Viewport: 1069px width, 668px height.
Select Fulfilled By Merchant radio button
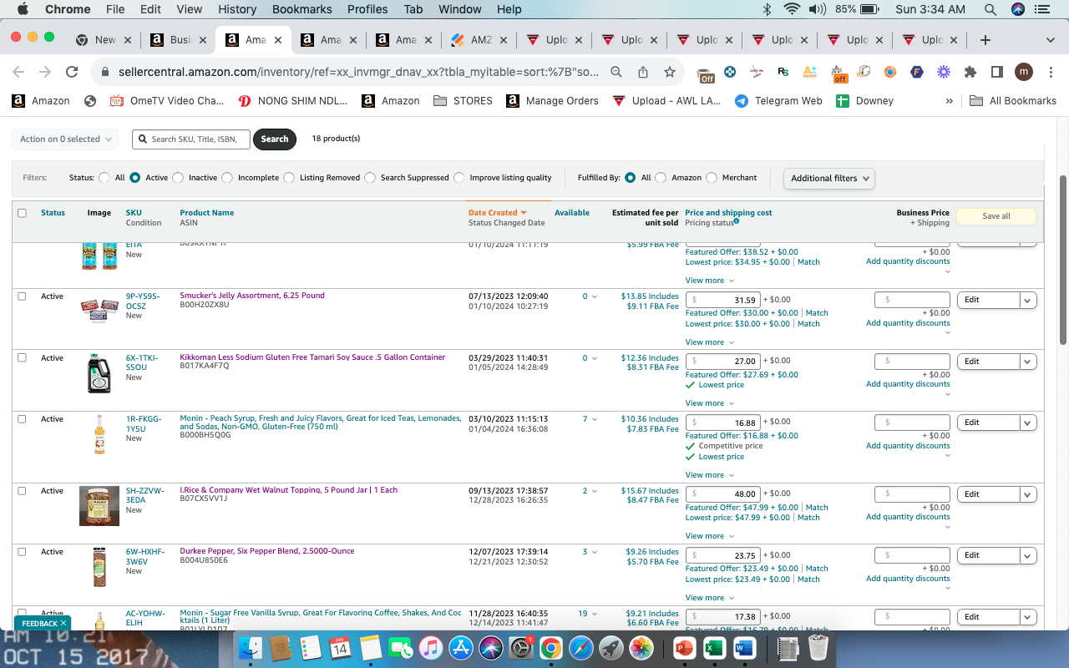click(x=712, y=178)
